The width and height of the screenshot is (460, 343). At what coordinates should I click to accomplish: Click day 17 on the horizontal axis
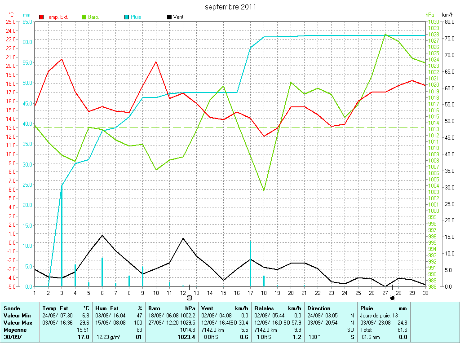(250, 293)
